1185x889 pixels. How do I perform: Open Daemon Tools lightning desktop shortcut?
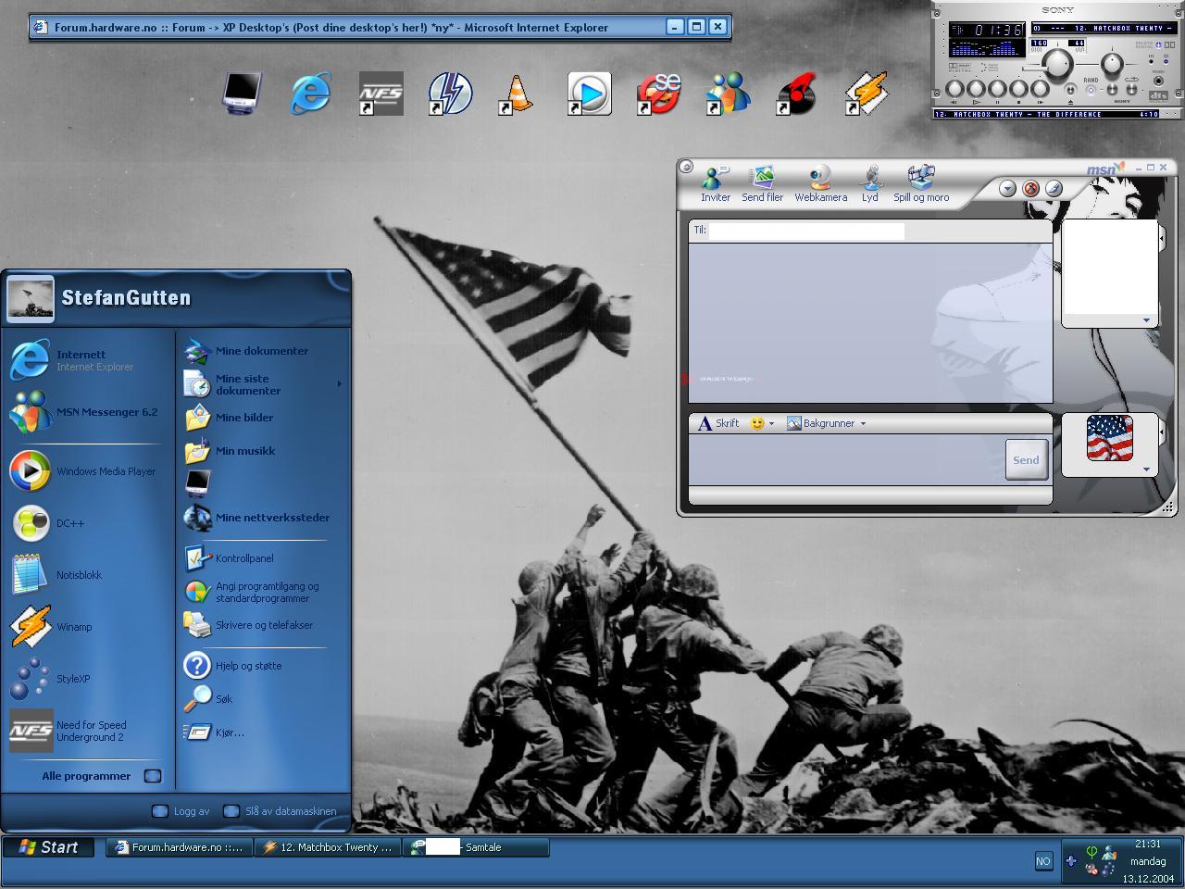450,94
